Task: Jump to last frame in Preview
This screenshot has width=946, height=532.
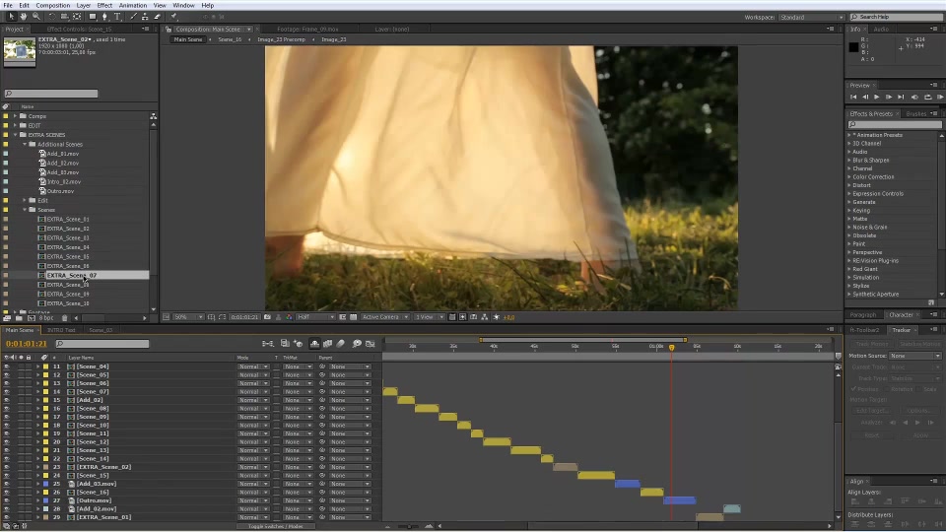Action: coord(901,98)
